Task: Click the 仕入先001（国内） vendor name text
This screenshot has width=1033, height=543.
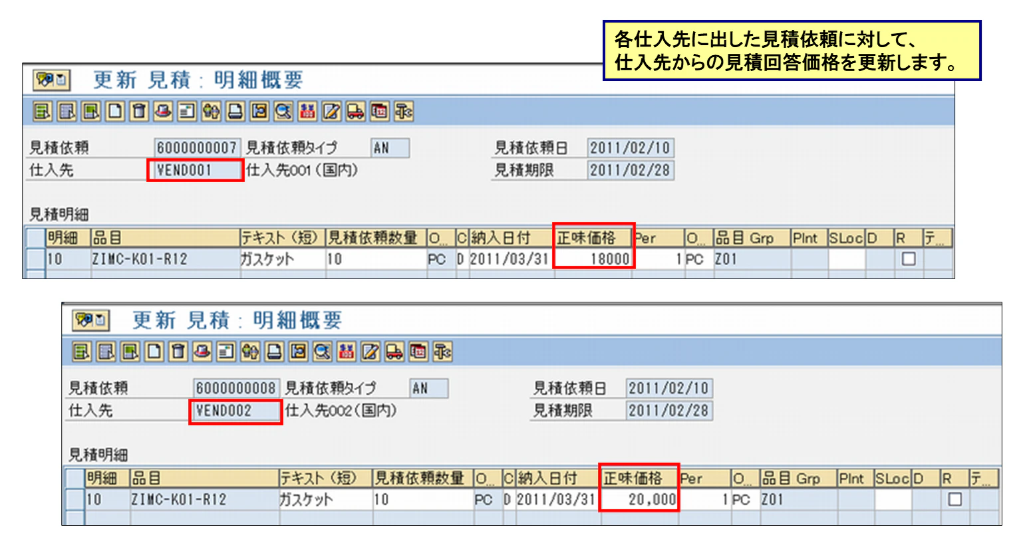Action: (303, 170)
